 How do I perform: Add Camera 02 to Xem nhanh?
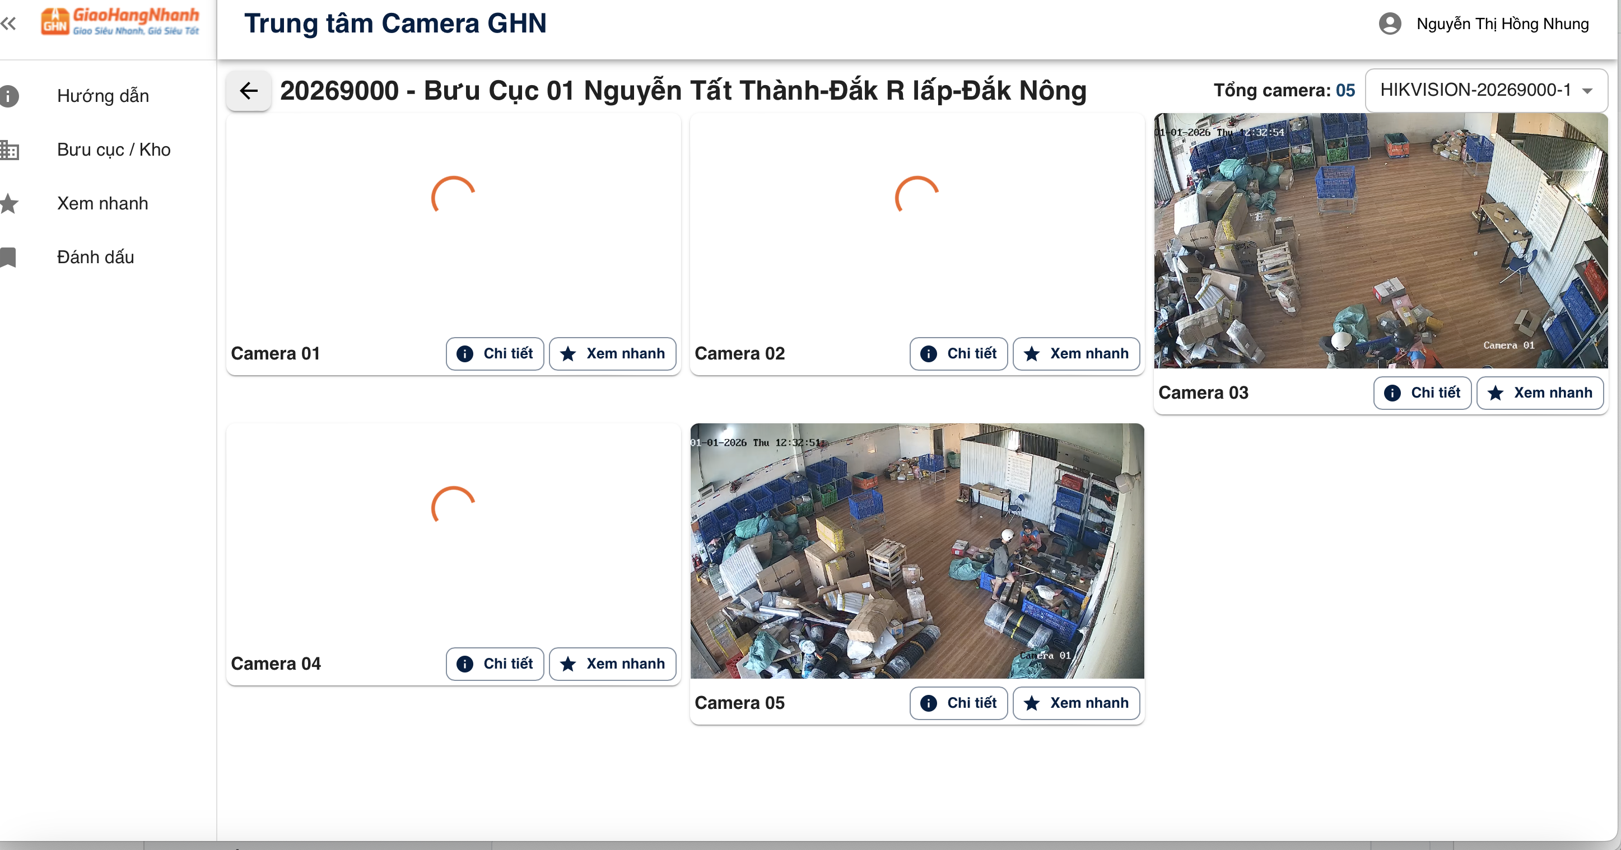pos(1075,353)
